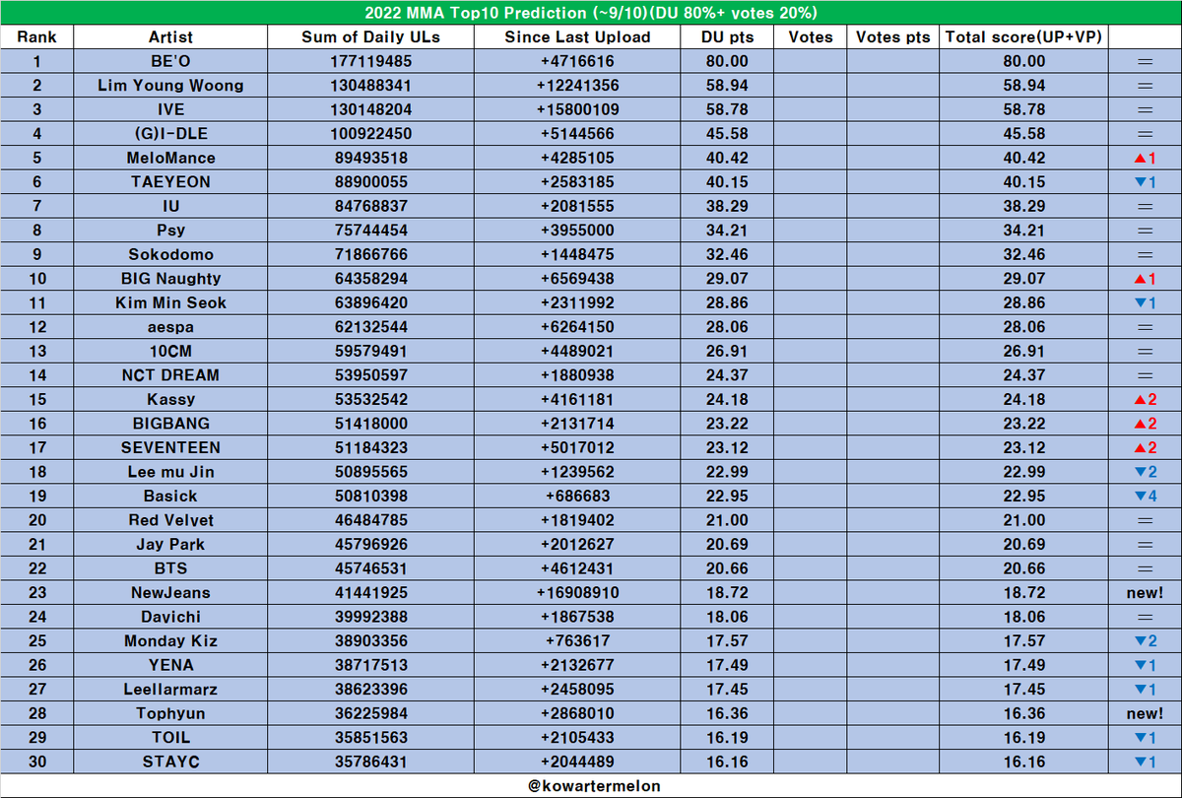The height and width of the screenshot is (798, 1182).
Task: Select the BIGBANG artist cell
Action: click(170, 424)
